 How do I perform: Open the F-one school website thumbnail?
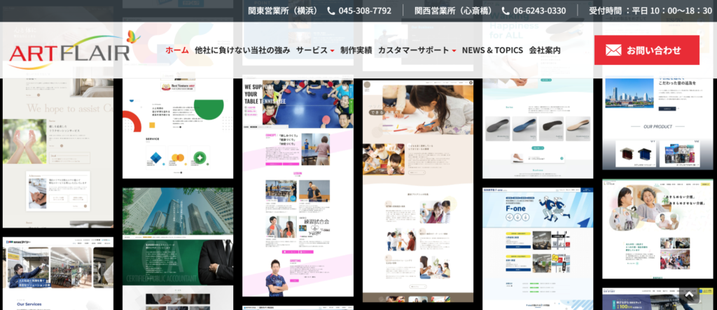pyautogui.click(x=538, y=248)
